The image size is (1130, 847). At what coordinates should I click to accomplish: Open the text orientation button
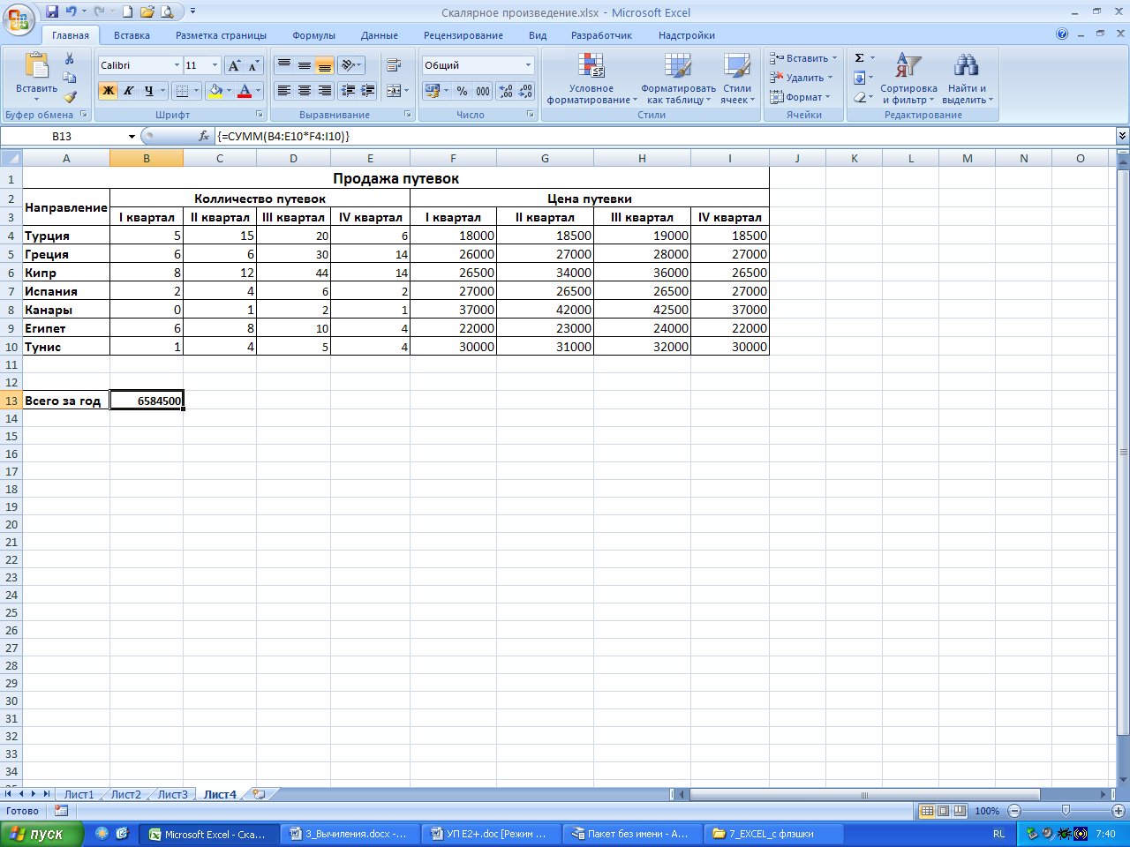350,65
